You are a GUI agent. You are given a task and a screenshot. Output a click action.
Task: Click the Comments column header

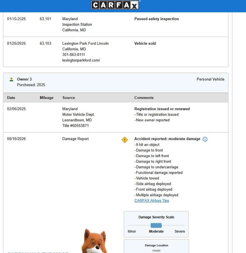point(144,98)
